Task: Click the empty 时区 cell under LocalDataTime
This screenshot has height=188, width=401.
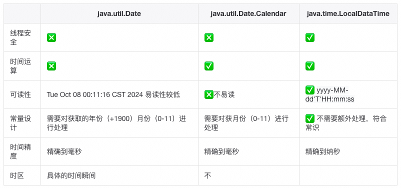Action: point(348,175)
